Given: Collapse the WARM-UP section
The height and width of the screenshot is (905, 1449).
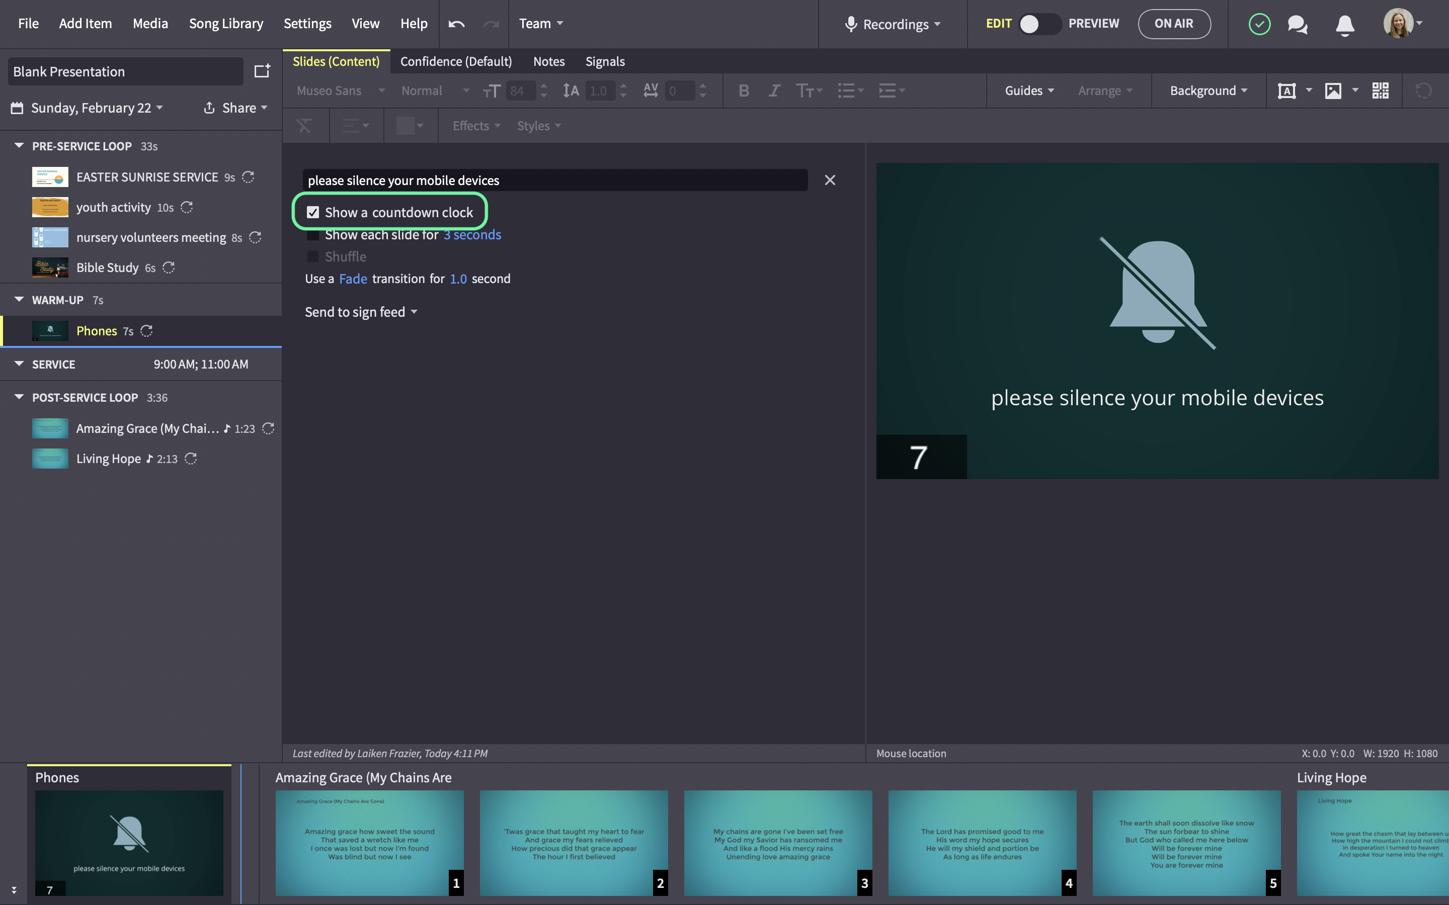Looking at the screenshot, I should 19,299.
